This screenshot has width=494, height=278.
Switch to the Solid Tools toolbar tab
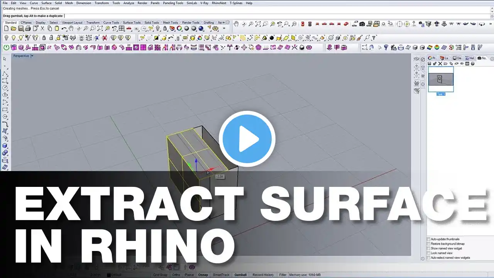152,23
